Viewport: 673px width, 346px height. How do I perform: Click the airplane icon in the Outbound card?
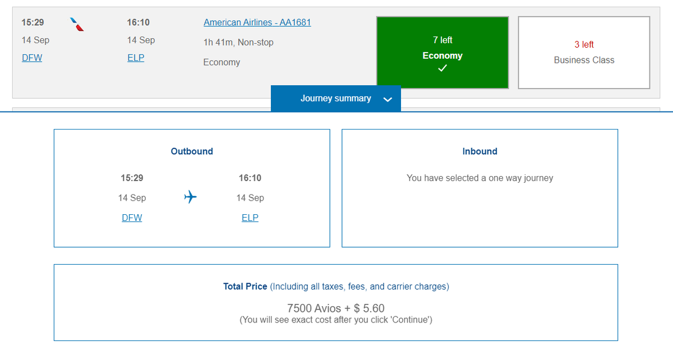190,197
